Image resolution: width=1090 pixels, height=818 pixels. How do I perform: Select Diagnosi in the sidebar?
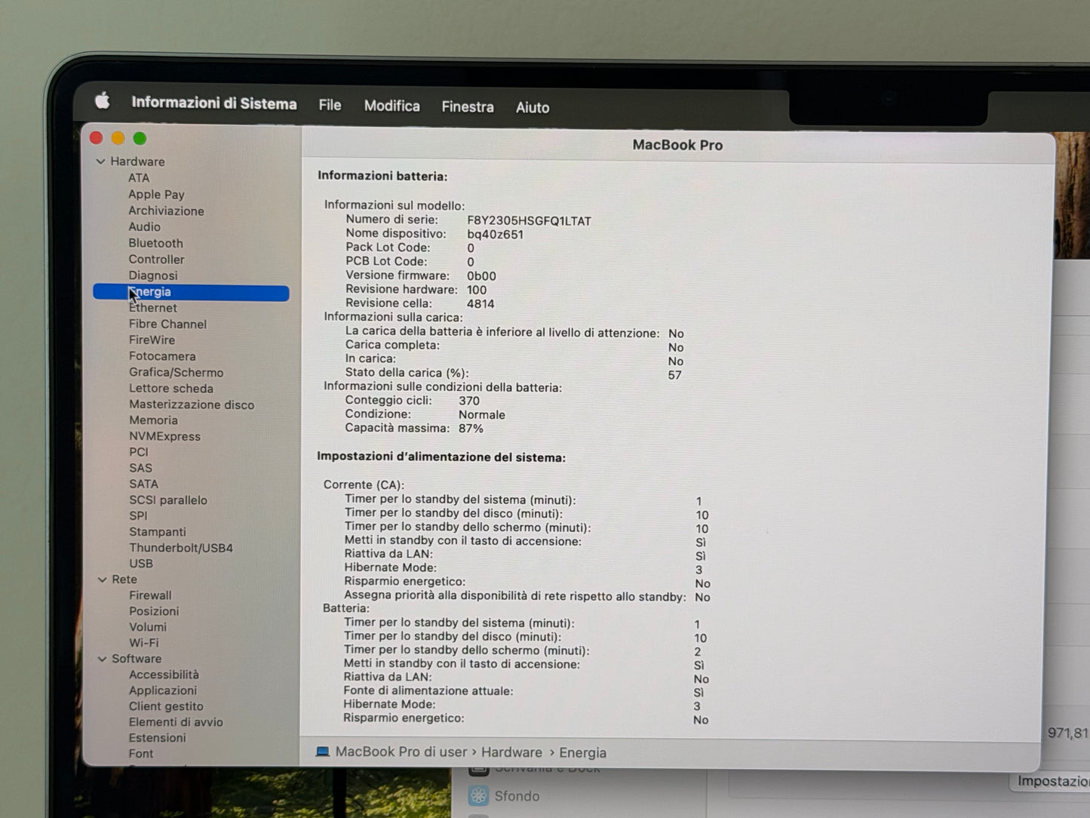[x=153, y=276]
